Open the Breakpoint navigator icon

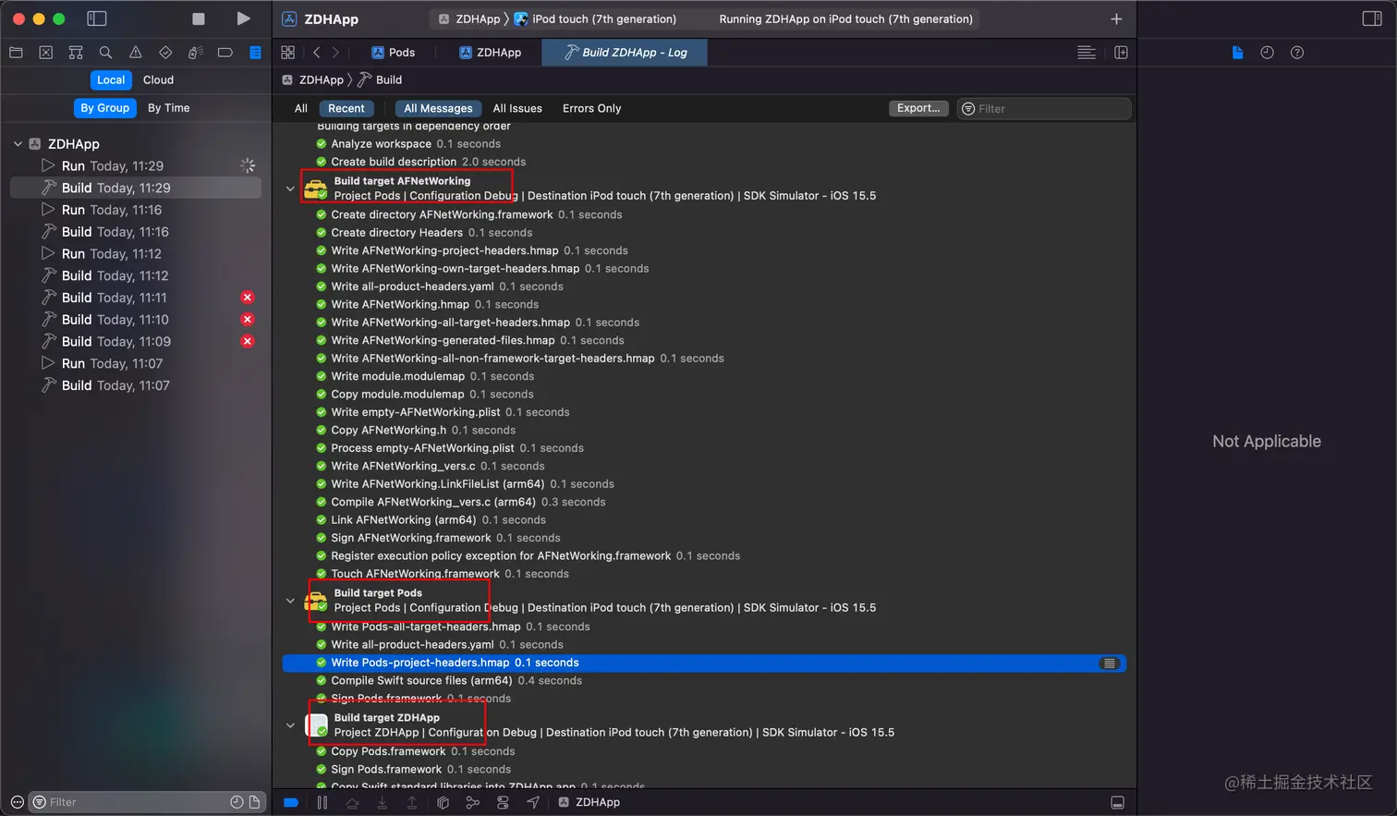[x=225, y=53]
